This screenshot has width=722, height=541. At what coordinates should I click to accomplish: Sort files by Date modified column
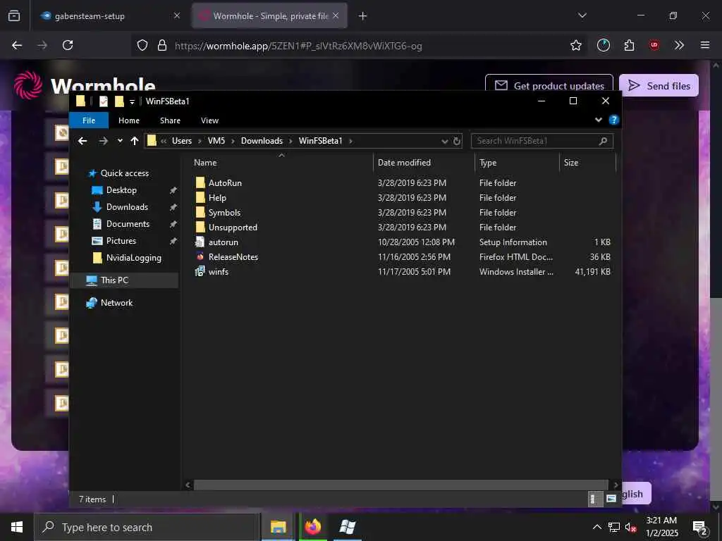click(x=424, y=163)
